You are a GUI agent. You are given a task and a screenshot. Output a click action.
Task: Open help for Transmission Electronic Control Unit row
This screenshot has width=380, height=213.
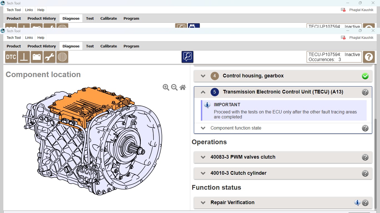coord(365,92)
